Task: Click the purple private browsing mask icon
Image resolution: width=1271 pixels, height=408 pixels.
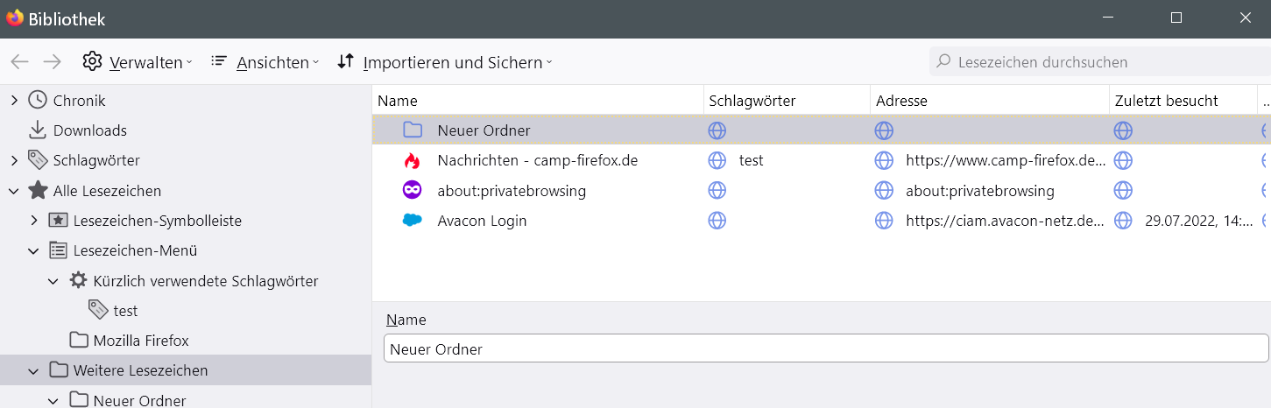Action: tap(412, 191)
